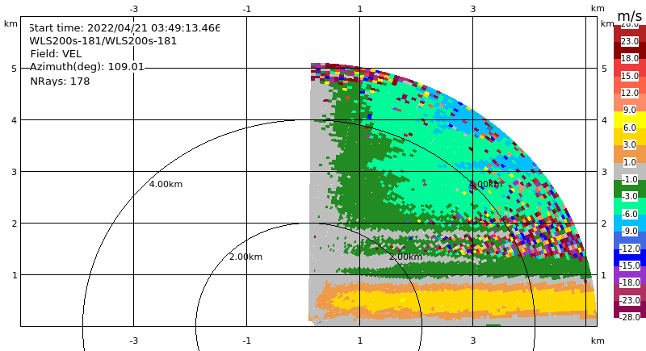Select the -18.0 colorbar tick label
Image resolution: width=646 pixels, height=351 pixels.
pos(630,282)
